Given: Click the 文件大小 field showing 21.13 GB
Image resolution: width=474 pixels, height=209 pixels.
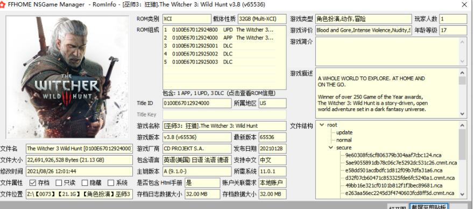Looking at the screenshot, I should [x=79, y=160].
